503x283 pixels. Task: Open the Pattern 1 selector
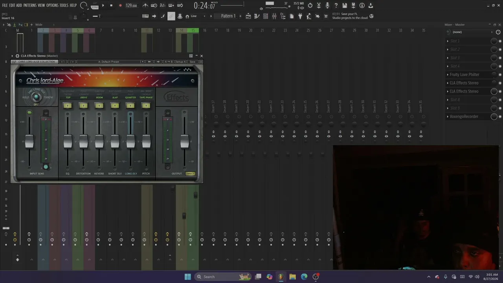(229, 16)
